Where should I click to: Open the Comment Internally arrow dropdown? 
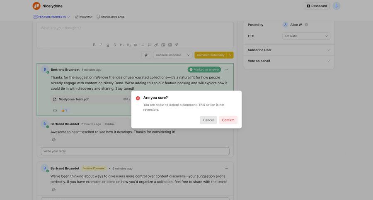click(x=230, y=55)
